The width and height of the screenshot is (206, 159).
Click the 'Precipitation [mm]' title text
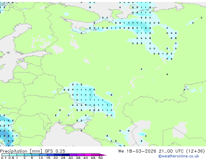click(21, 151)
